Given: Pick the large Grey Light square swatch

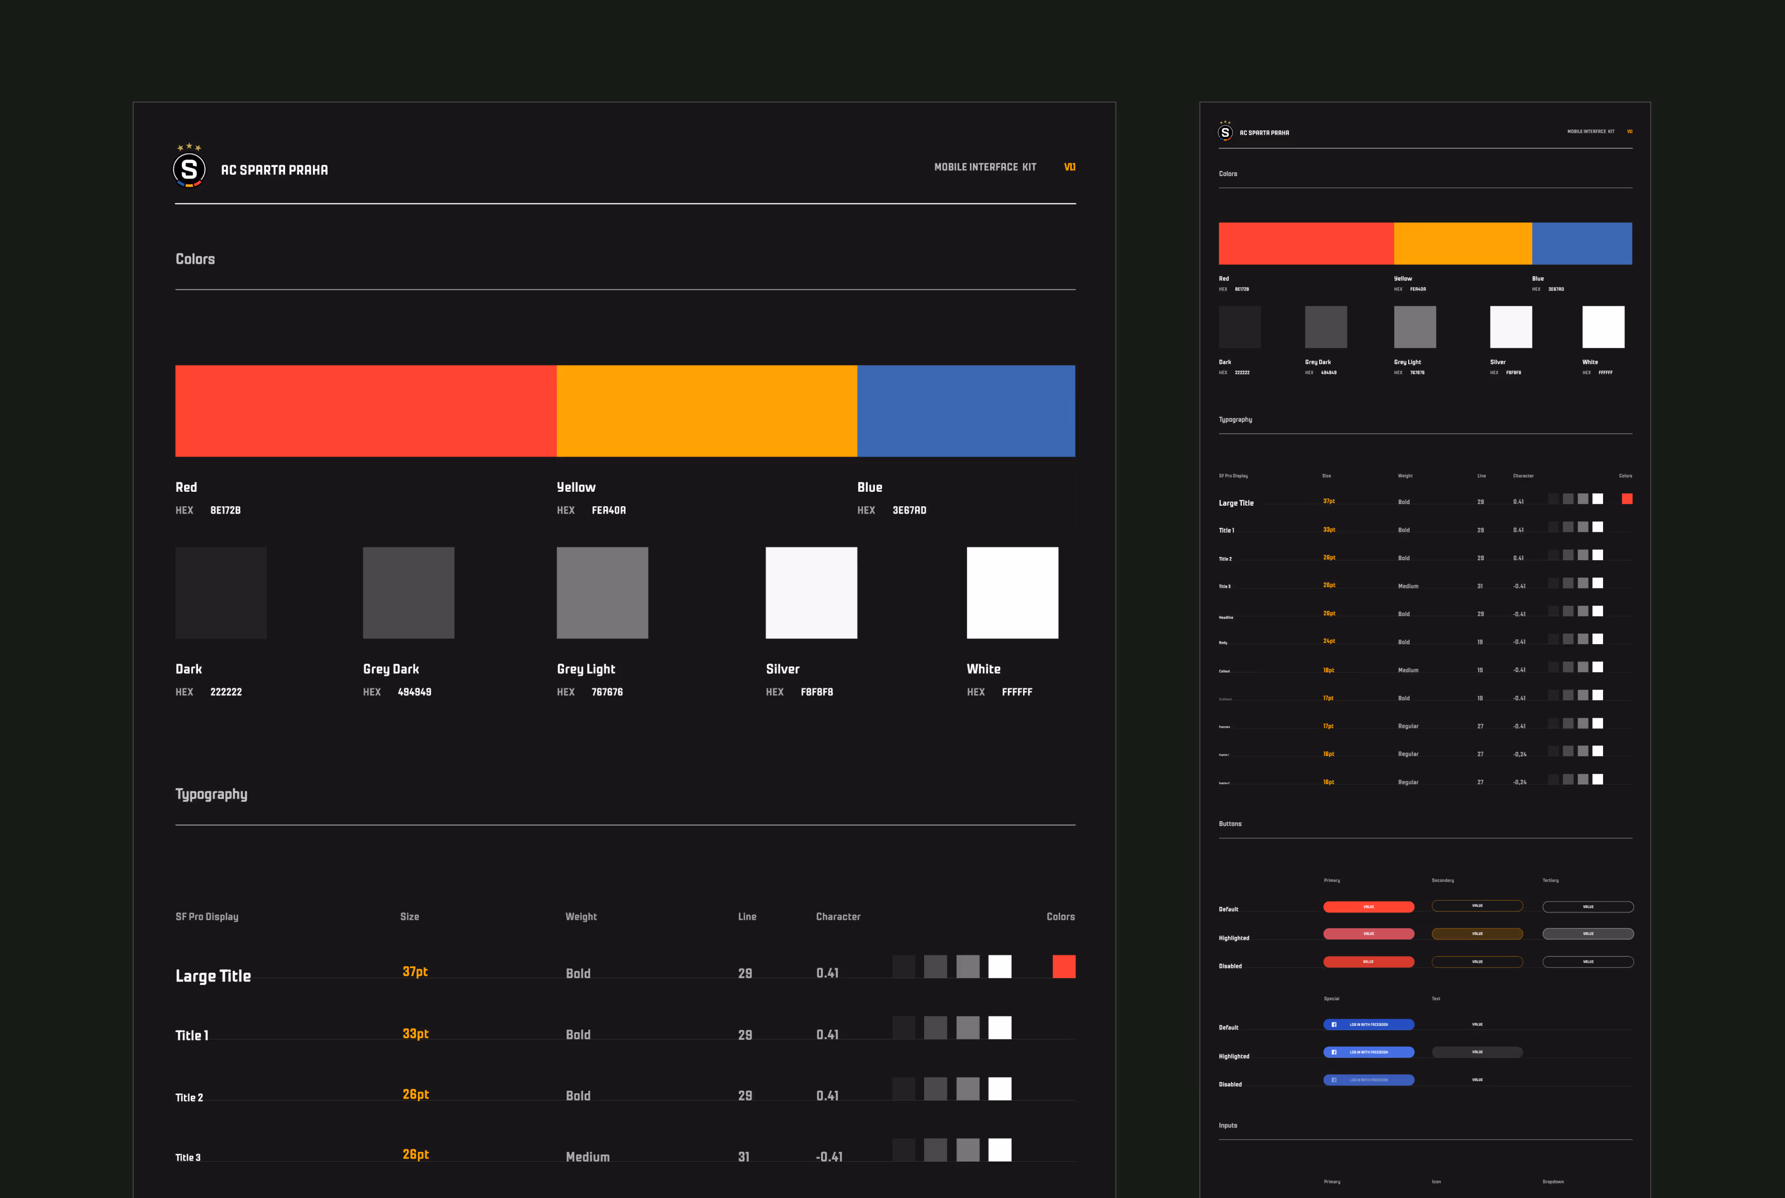Looking at the screenshot, I should pos(602,592).
